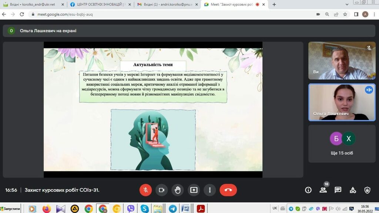The width and height of the screenshot is (379, 213).
Task: Click the present screen button
Action: coord(194,190)
